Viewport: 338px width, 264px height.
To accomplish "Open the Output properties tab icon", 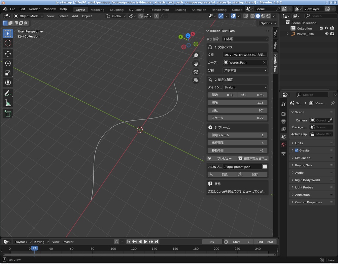I will [x=284, y=121].
